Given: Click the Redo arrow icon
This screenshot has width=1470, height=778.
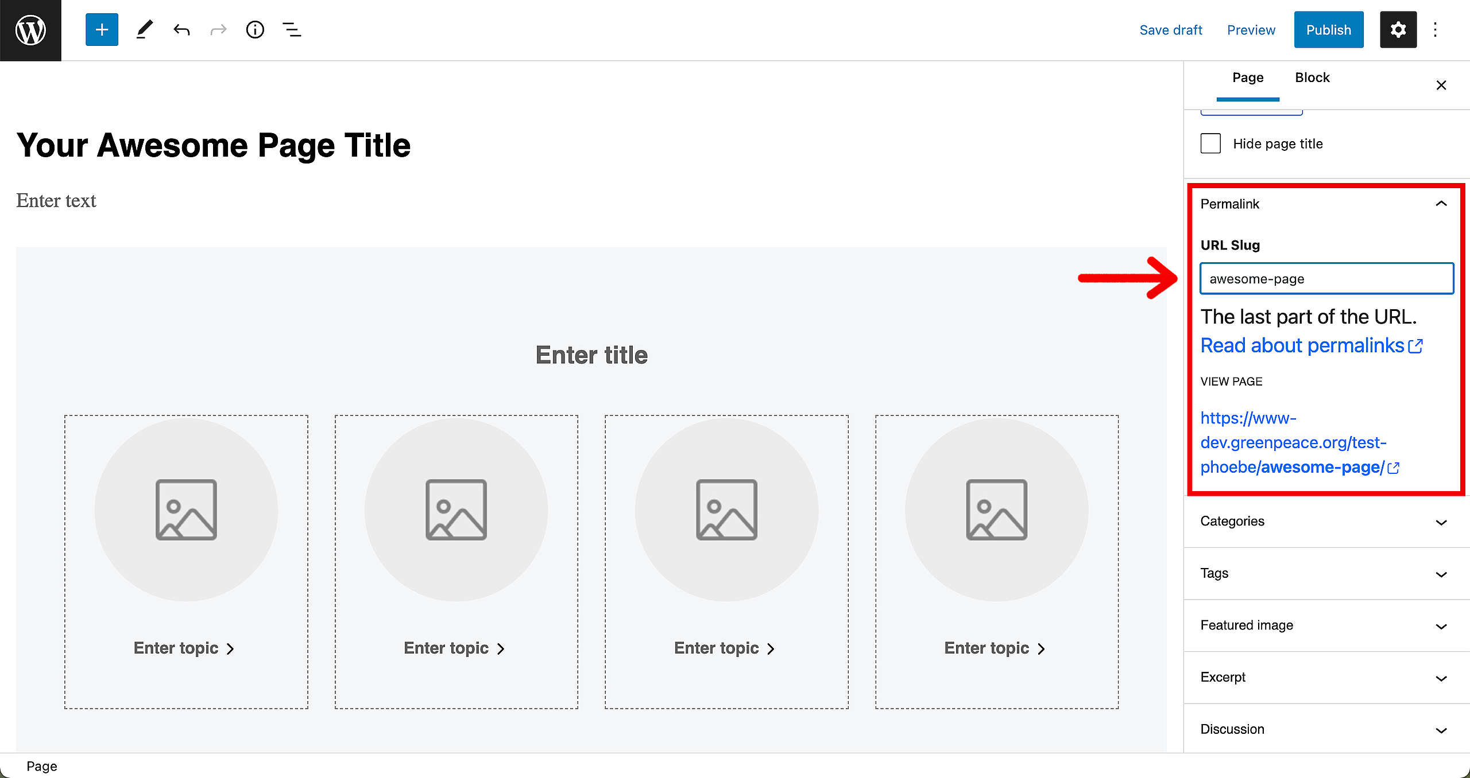Looking at the screenshot, I should click(x=218, y=30).
